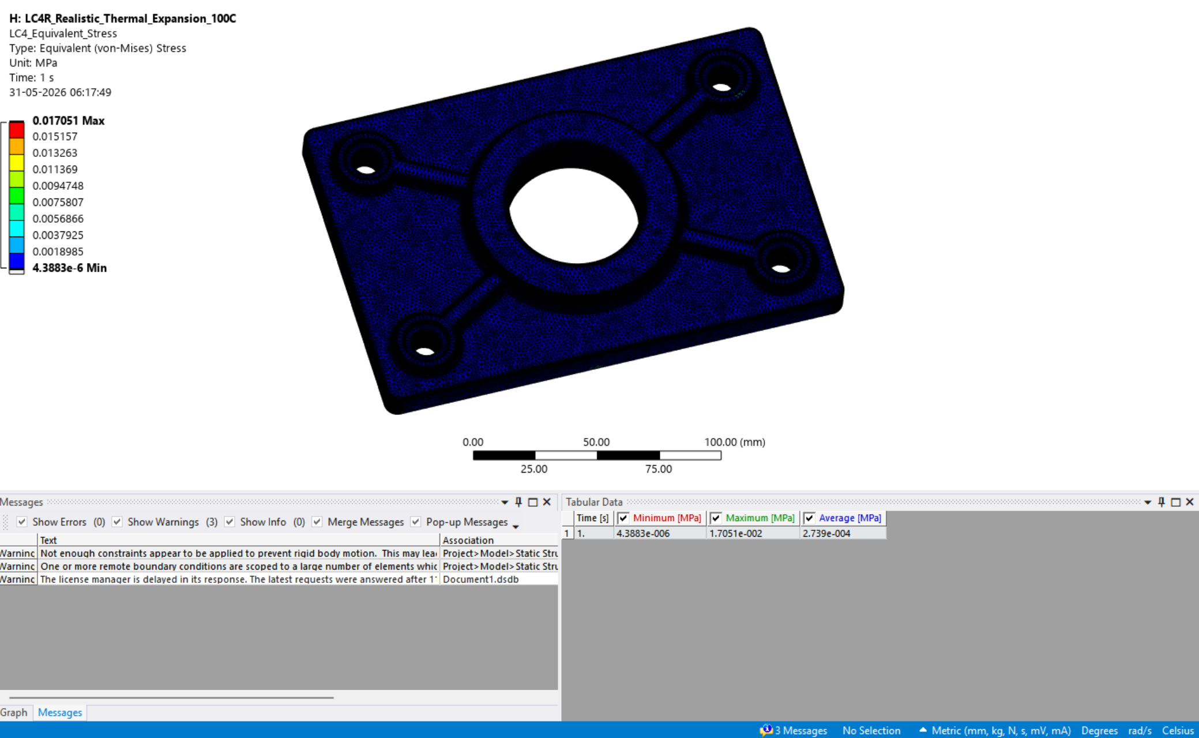Screen dimensions: 1199x738
Task: Click the Text column header
Action: pos(239,540)
